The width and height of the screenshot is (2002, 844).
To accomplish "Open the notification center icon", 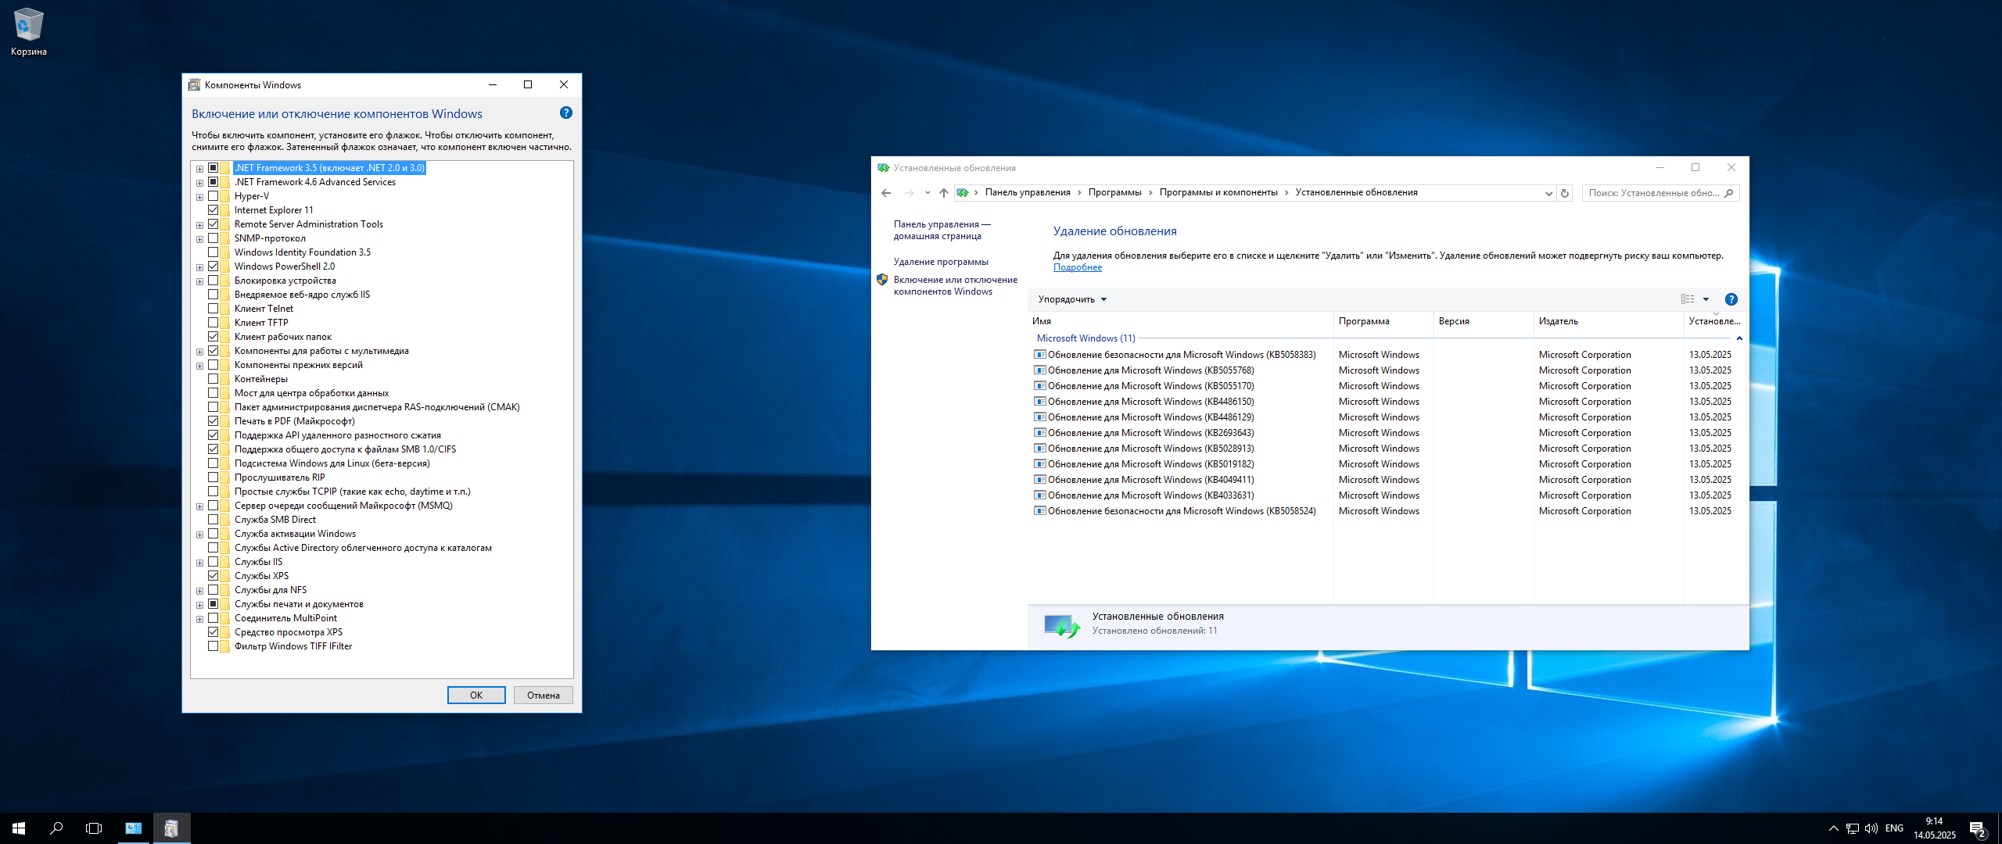I will pos(1978,829).
